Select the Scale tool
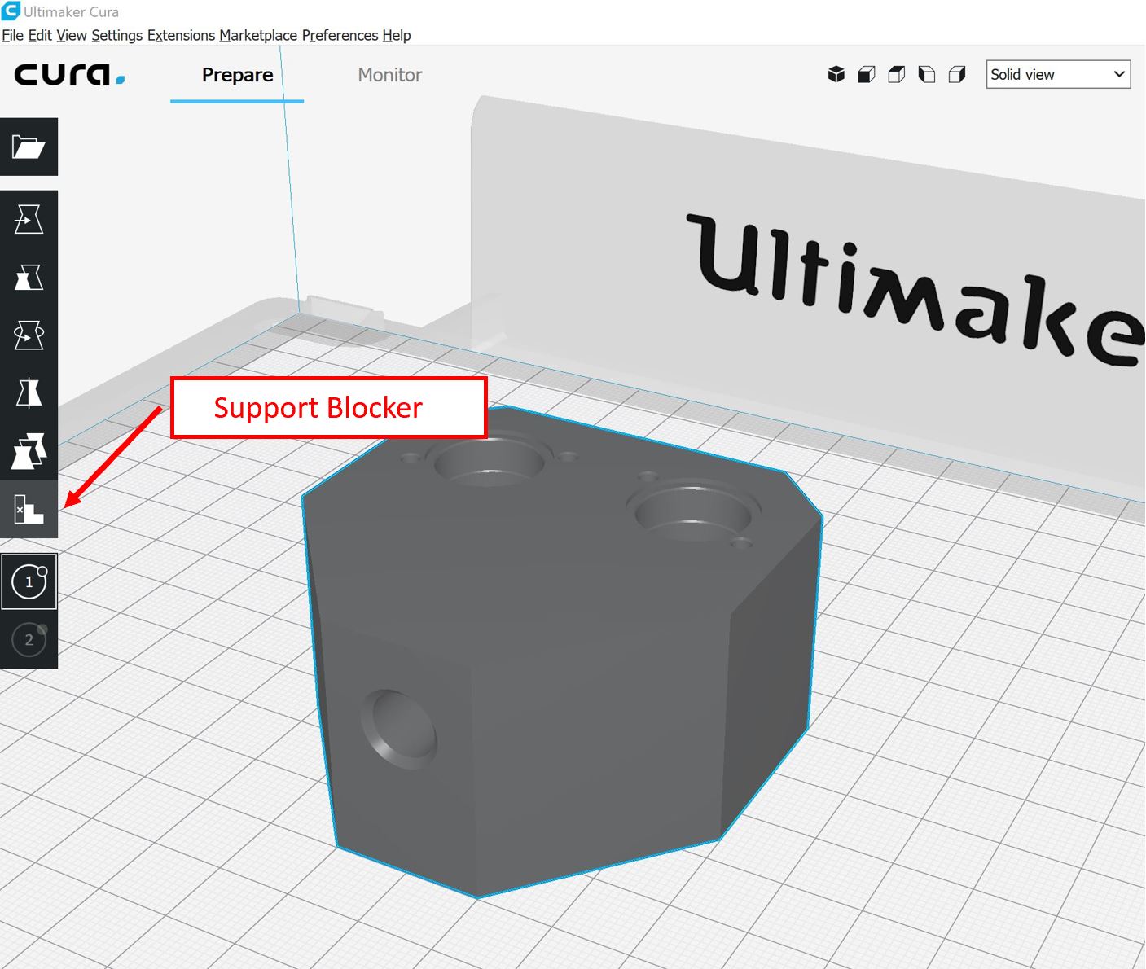The width and height of the screenshot is (1146, 969). [x=29, y=277]
